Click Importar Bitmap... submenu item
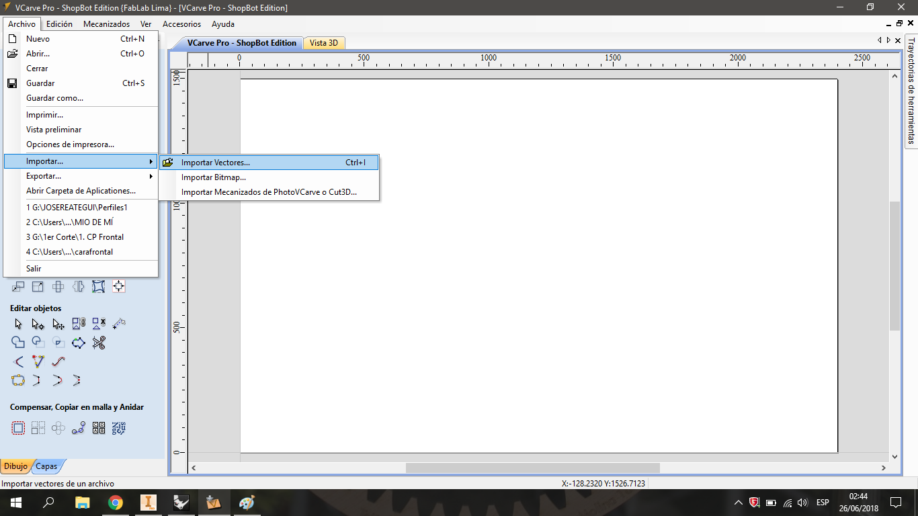This screenshot has width=918, height=516. 269,177
